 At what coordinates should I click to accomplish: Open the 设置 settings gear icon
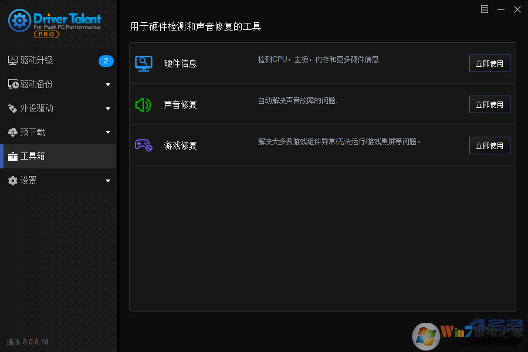pos(12,180)
